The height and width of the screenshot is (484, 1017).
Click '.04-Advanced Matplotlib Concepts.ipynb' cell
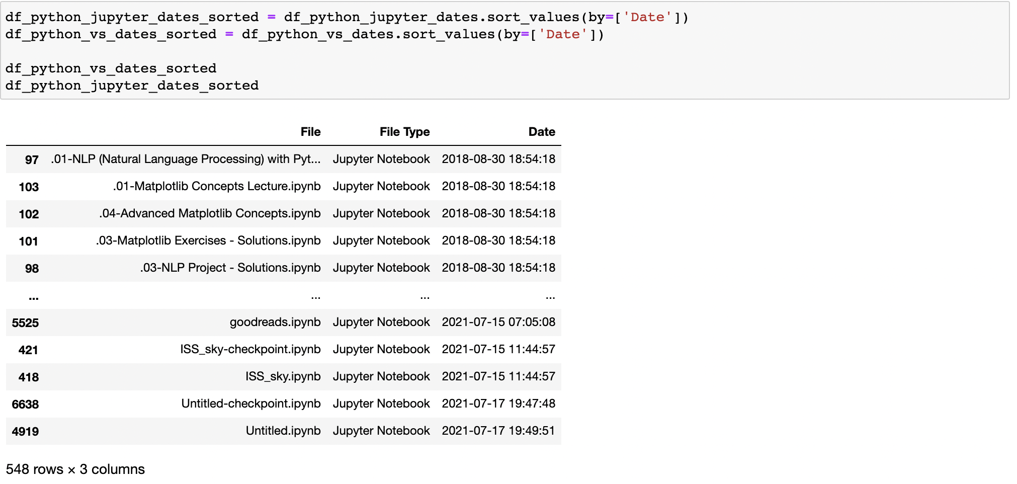tap(210, 213)
